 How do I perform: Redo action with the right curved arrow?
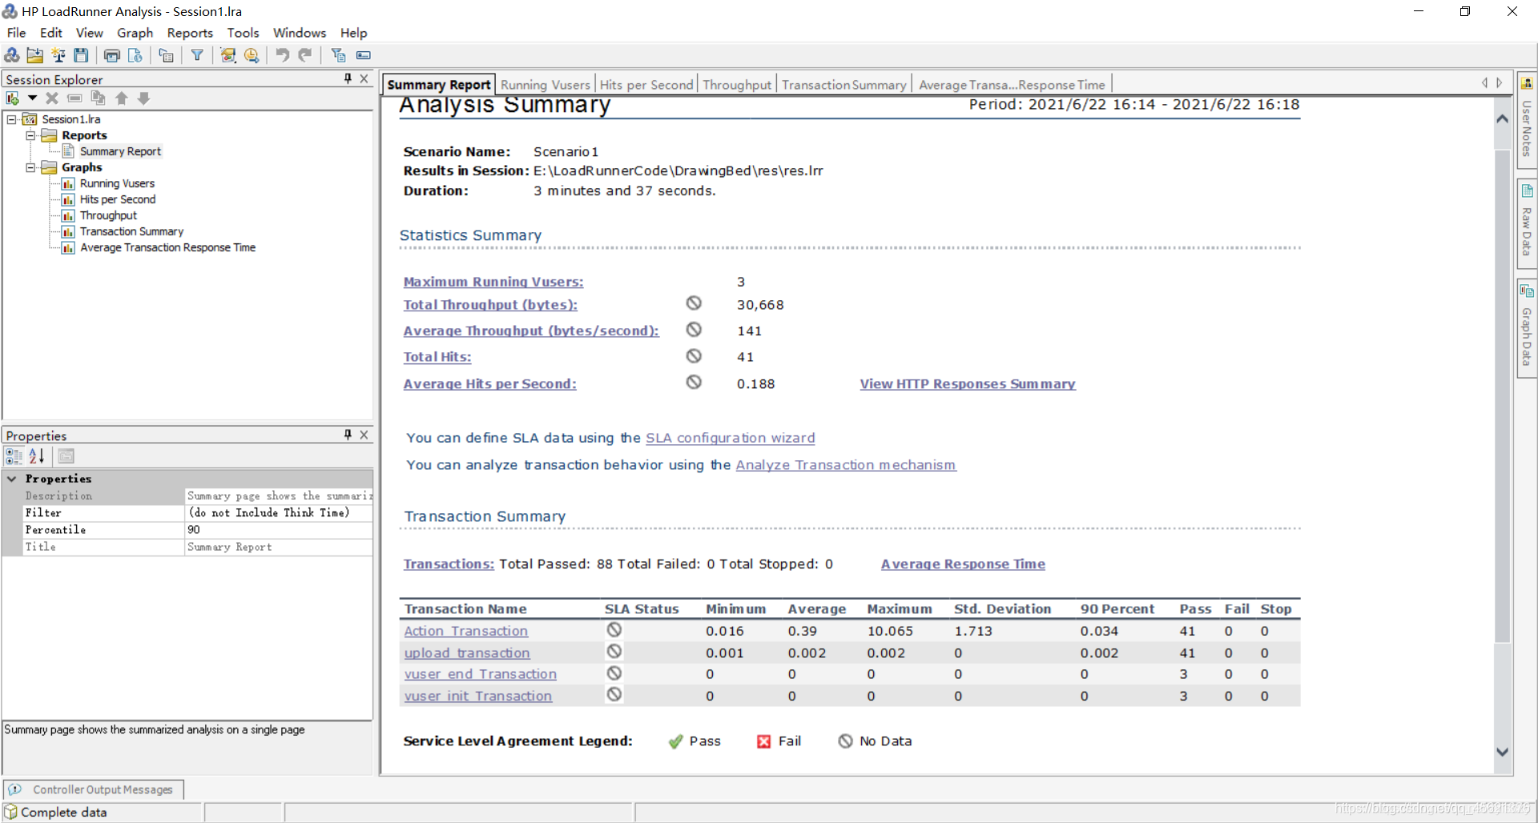(x=305, y=55)
